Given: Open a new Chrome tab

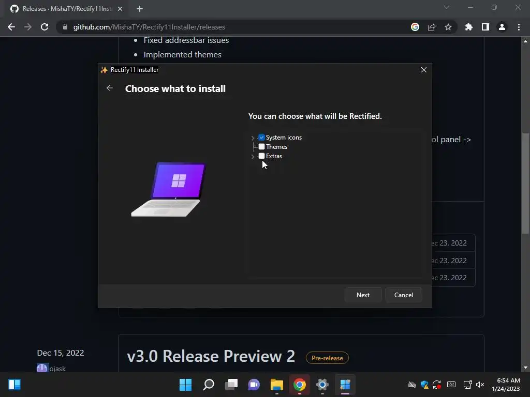Looking at the screenshot, I should tap(140, 9).
